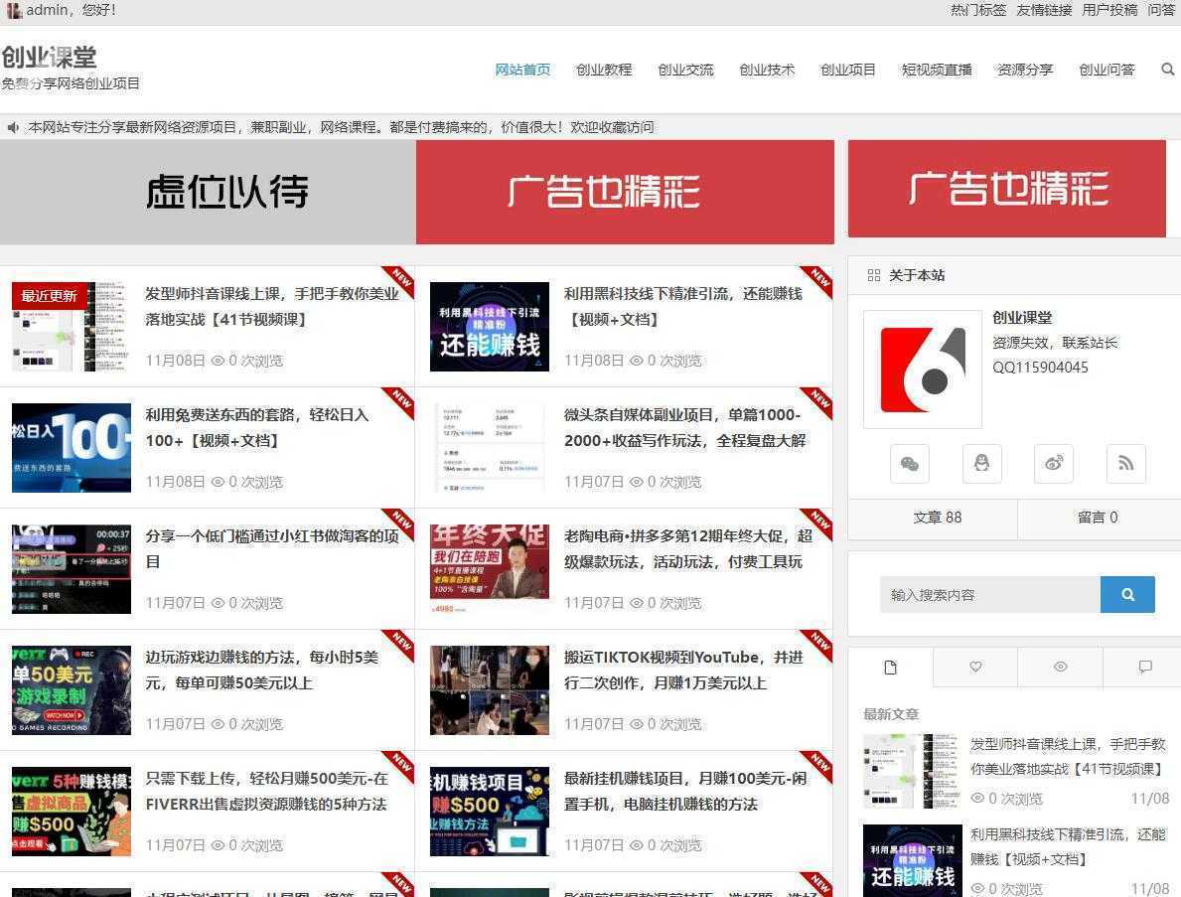
Task: Click the 小红书淘客 video thumbnail
Action: click(x=72, y=569)
